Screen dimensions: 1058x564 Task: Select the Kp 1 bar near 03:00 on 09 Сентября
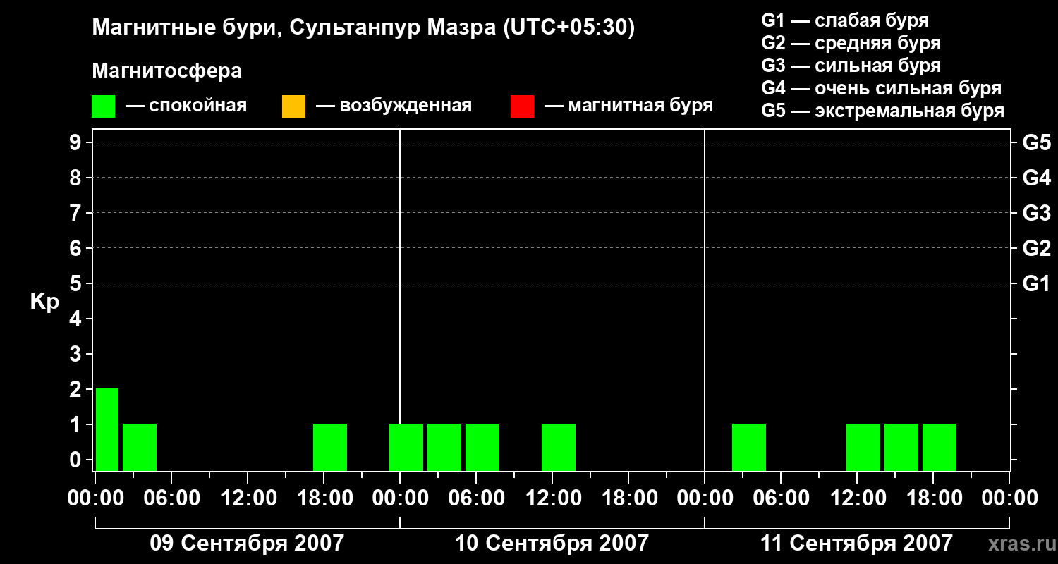[x=140, y=447]
